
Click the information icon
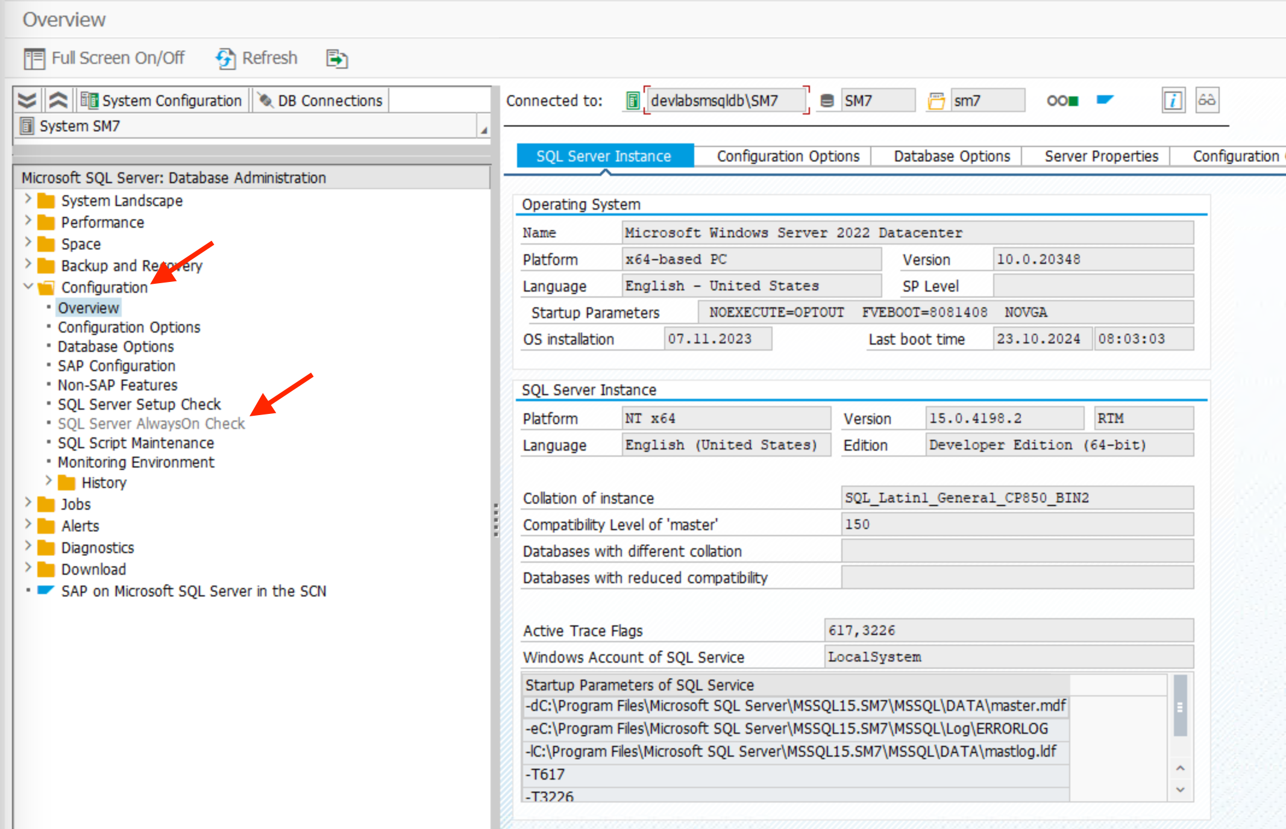tap(1173, 101)
